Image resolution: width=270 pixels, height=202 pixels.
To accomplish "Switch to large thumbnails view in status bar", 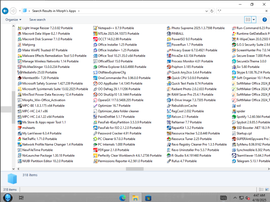I will (x=267, y=189).
